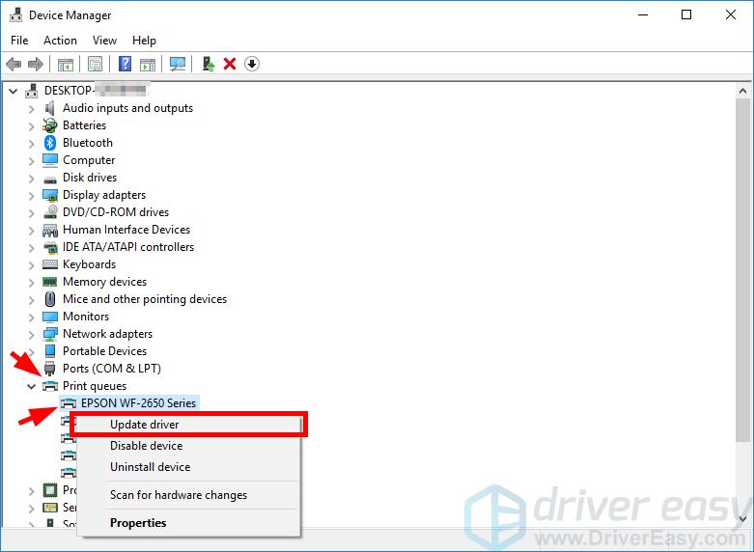Screen dimensions: 754x552
Task: Click the Human Interface Devices icon
Action: [x=50, y=231]
